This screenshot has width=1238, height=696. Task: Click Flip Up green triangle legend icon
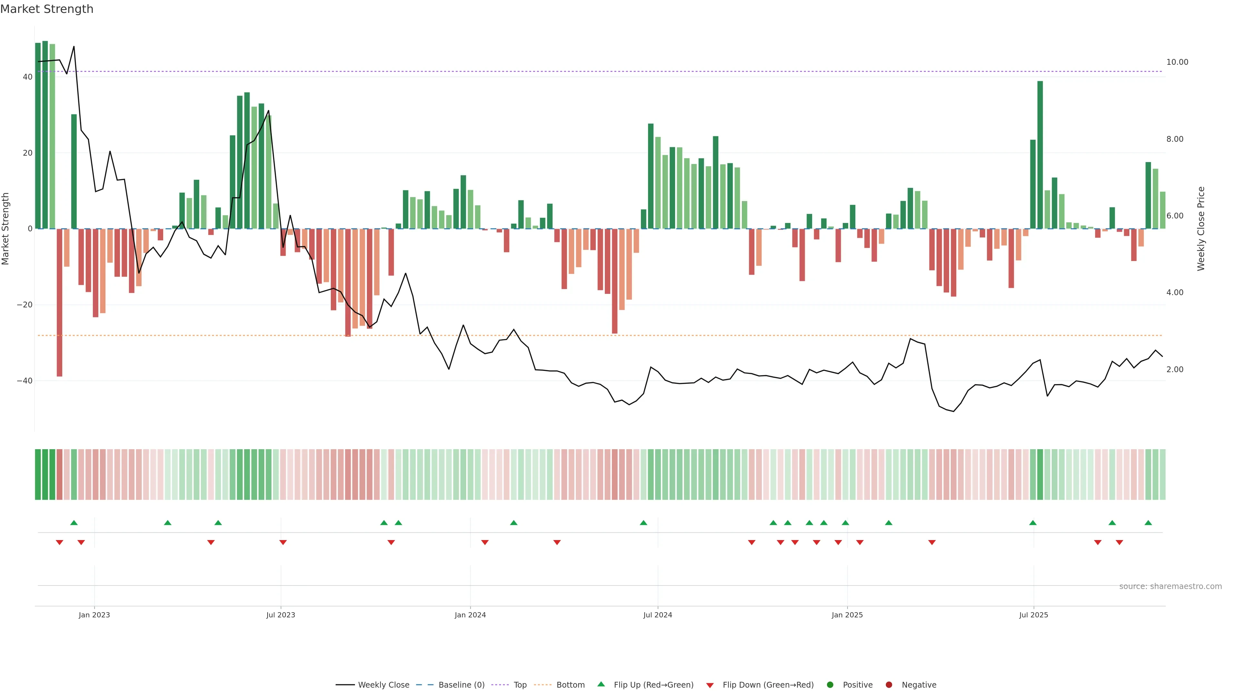point(601,684)
